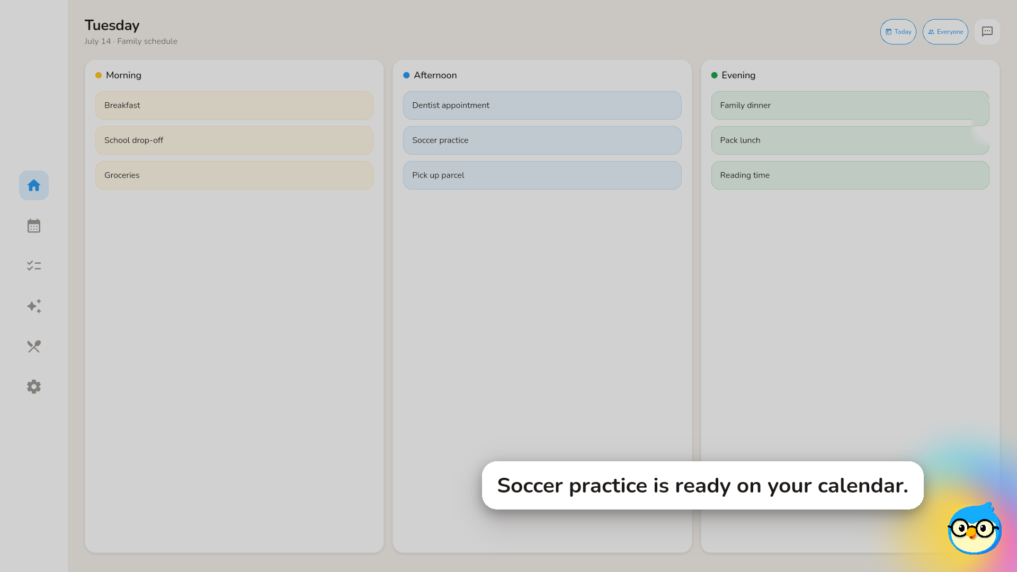Screen dimensions: 1017x572
Task: Select the Soccer practice event
Action: click(542, 140)
